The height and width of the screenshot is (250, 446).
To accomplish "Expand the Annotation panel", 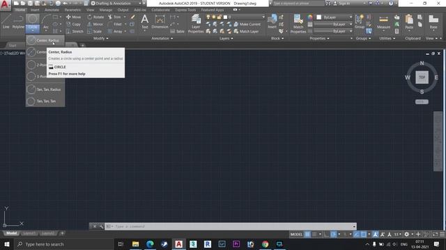I will 162,38.
